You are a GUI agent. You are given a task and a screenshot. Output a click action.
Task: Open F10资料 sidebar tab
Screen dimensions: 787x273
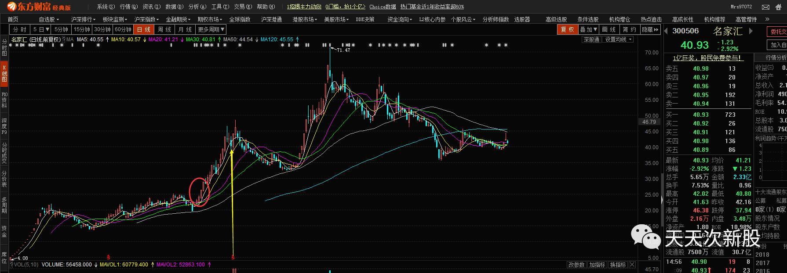[4, 100]
